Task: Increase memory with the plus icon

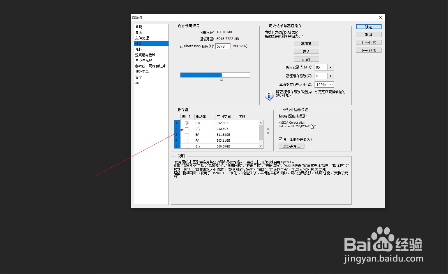Action: point(254,75)
